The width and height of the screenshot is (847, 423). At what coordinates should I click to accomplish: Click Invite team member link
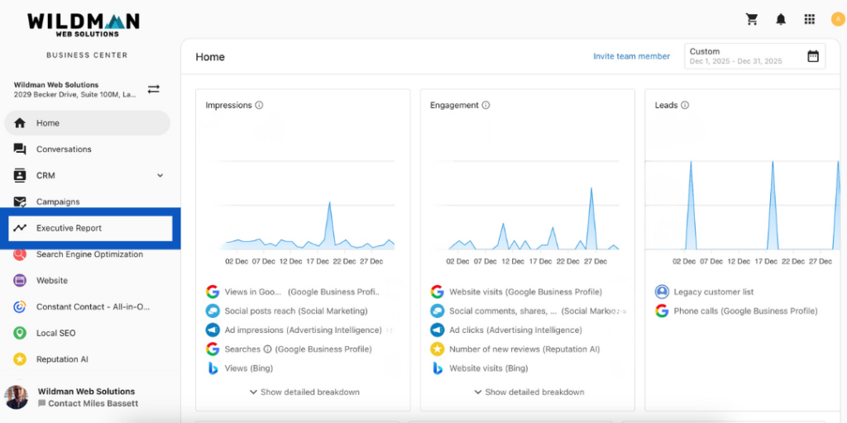coord(631,56)
